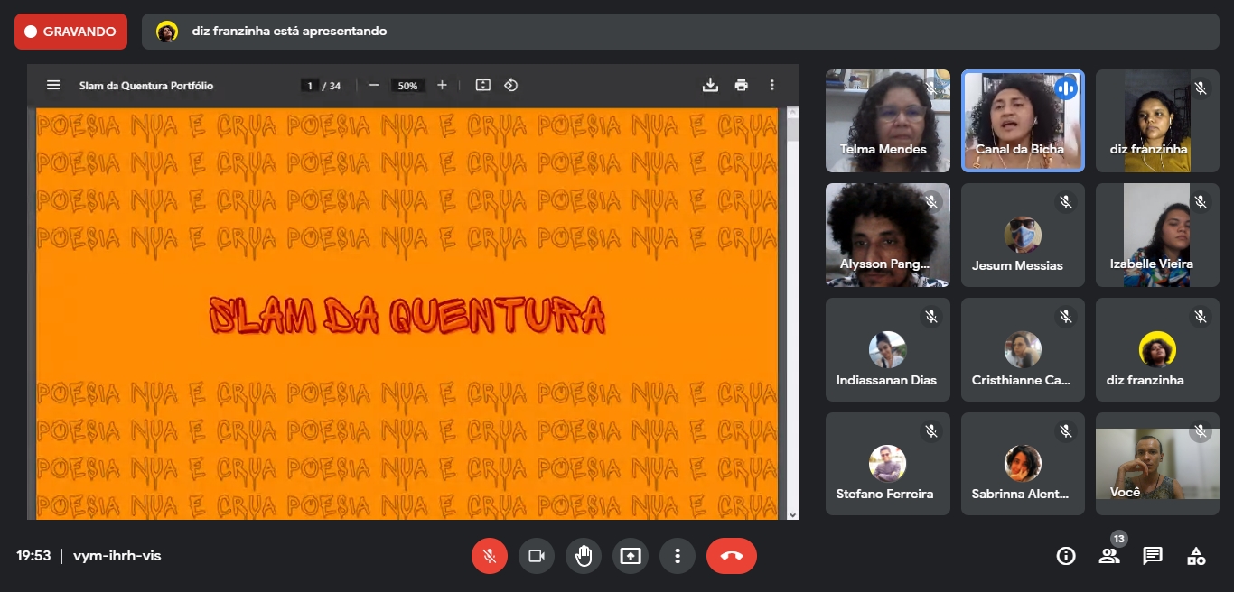Open meeting details info

1066,556
